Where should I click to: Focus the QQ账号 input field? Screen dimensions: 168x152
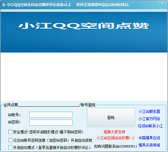pyautogui.click(x=51, y=115)
